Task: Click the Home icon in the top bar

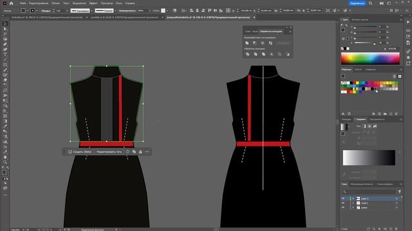Action: [12, 3]
